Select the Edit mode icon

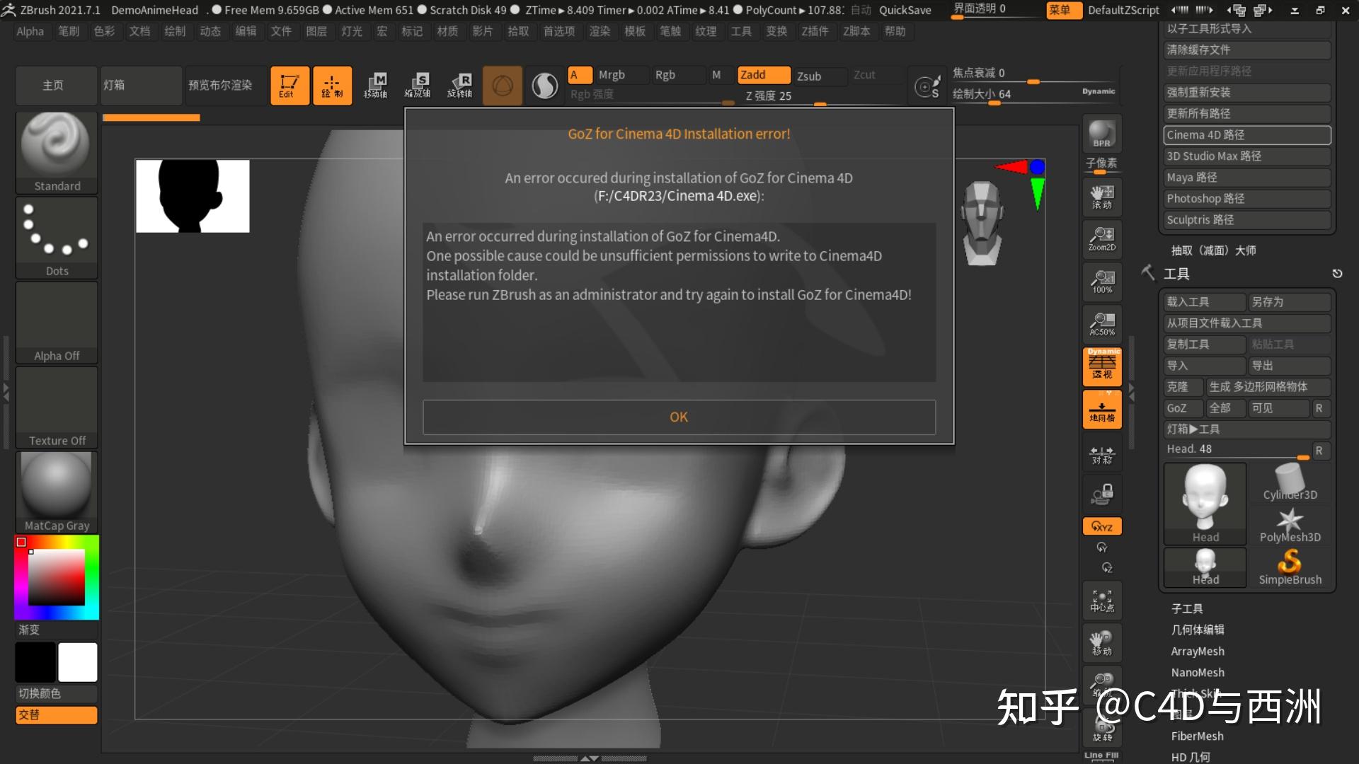(289, 86)
